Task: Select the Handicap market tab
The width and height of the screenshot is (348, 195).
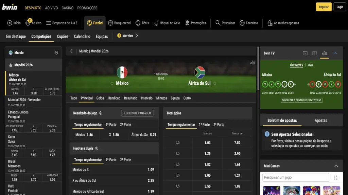Action: [x=114, y=98]
